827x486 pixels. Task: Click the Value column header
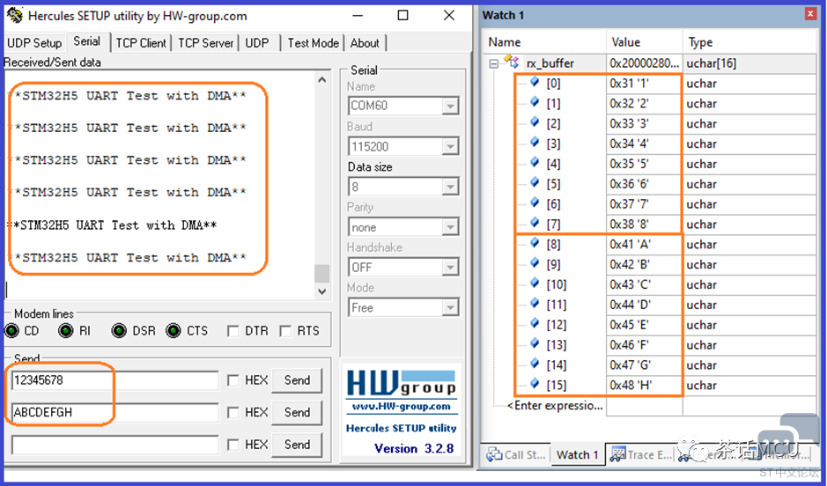pos(645,42)
